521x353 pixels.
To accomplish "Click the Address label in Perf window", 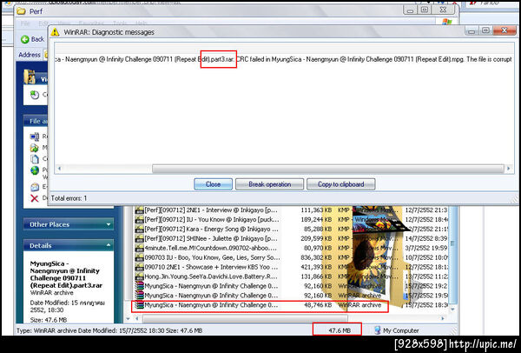I will (30, 55).
